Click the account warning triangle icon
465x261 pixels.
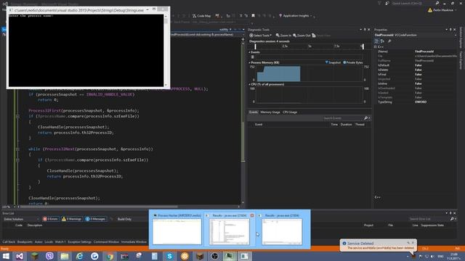point(430,10)
